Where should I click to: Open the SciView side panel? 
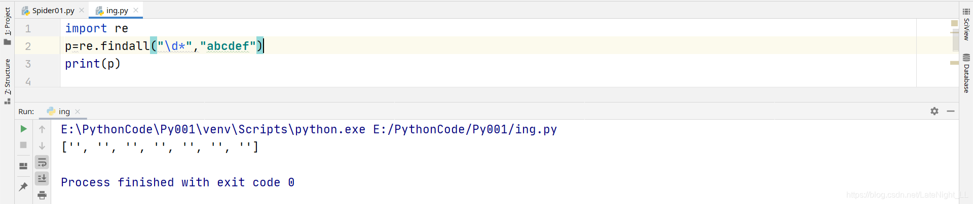click(966, 25)
